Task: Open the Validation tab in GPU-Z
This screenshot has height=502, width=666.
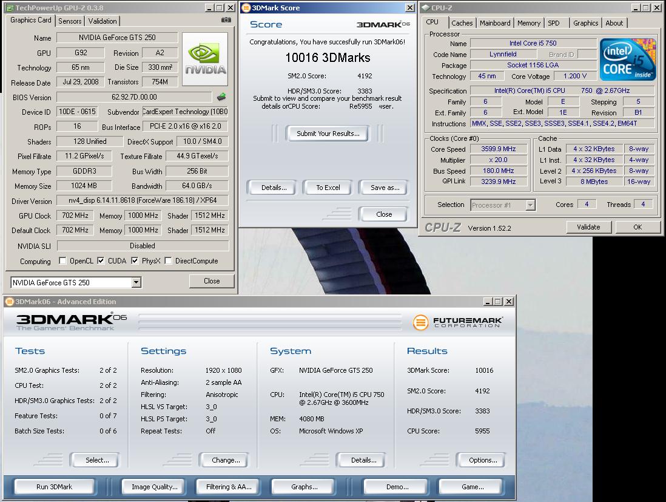Action: click(x=103, y=21)
